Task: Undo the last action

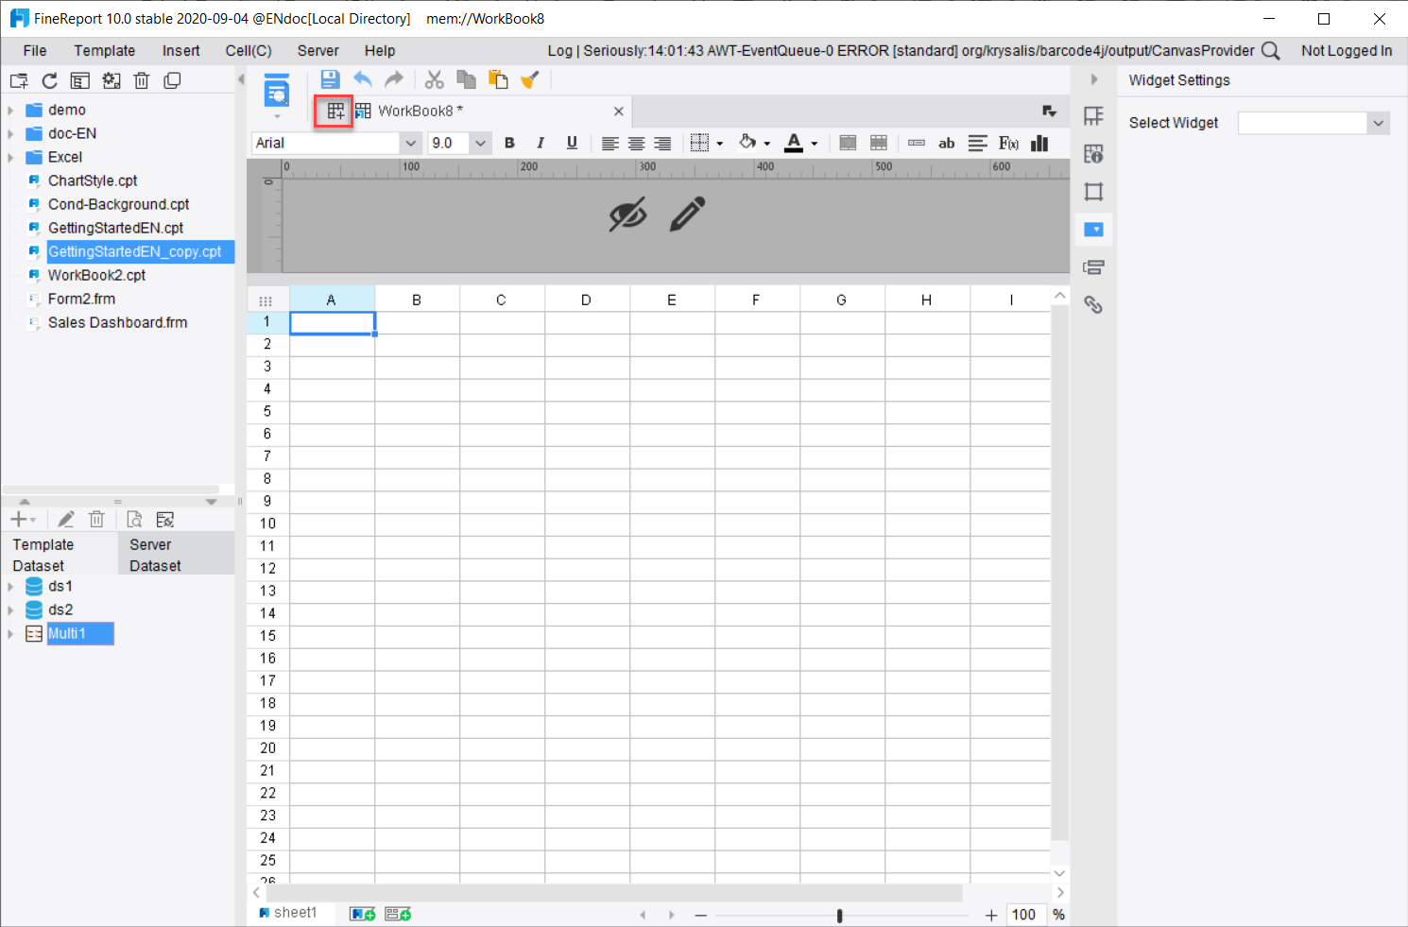Action: point(363,79)
